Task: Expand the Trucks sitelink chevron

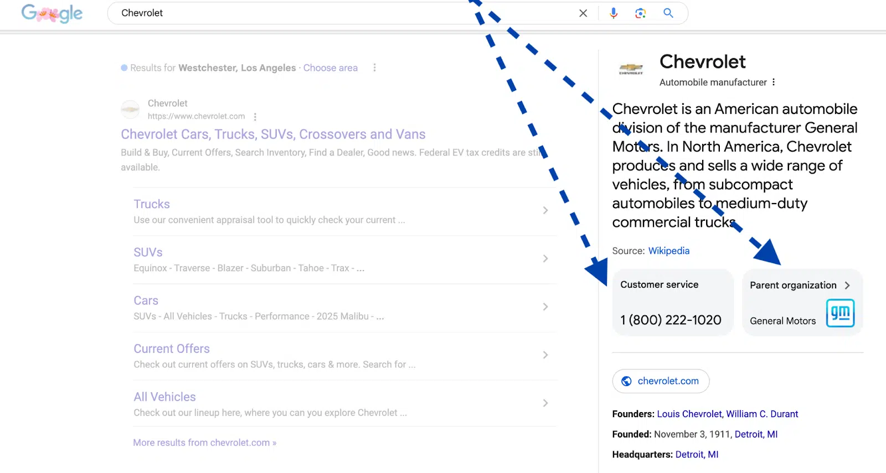Action: 545,210
